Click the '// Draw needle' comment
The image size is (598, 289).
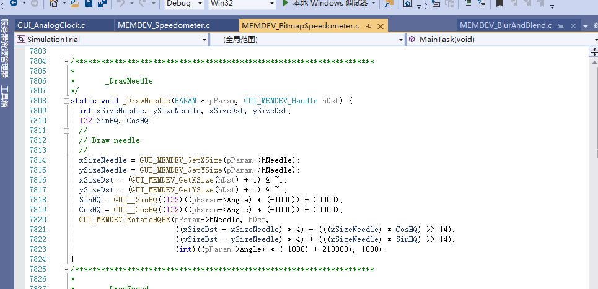[110, 140]
